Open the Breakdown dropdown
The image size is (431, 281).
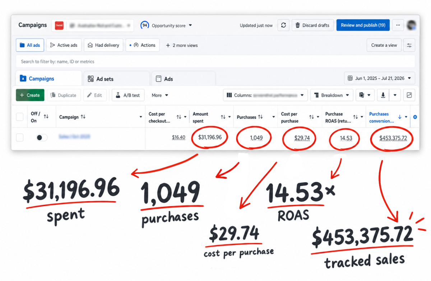click(x=332, y=95)
